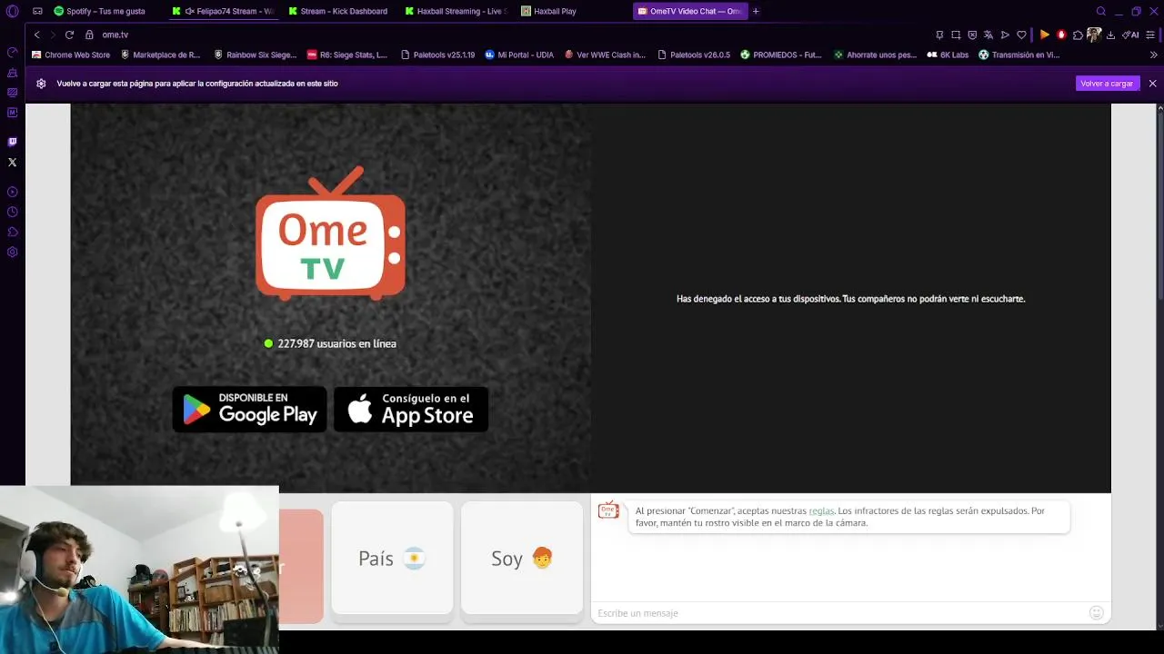Screen dimensions: 1164x654
Task: Expand hidden bookmarks with double chevron
Action: click(x=1153, y=54)
